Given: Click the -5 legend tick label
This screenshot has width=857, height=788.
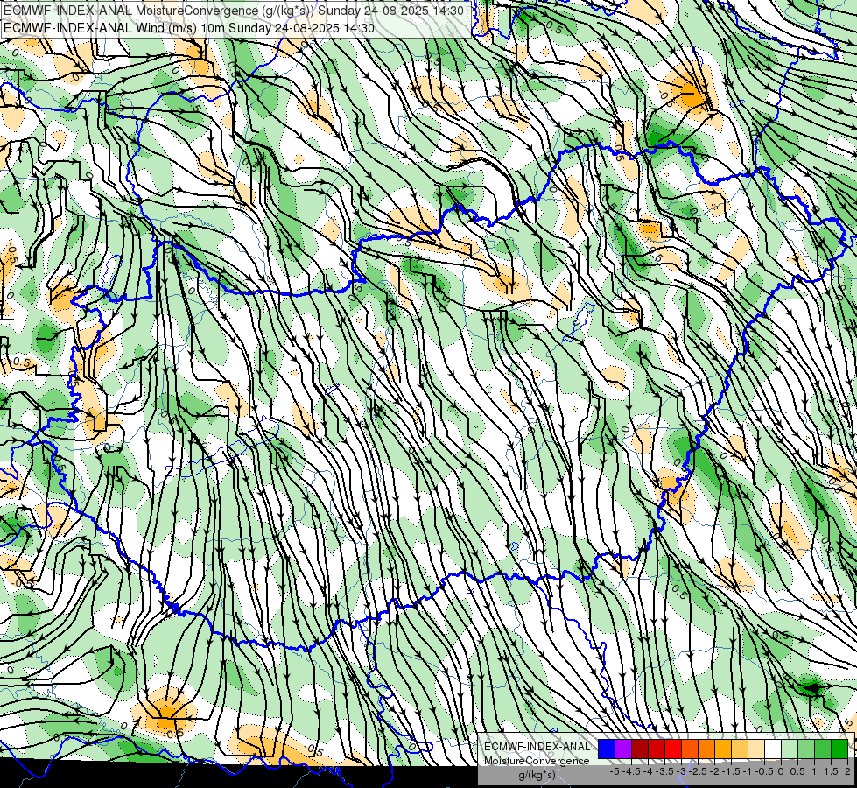Looking at the screenshot, I should (x=615, y=771).
